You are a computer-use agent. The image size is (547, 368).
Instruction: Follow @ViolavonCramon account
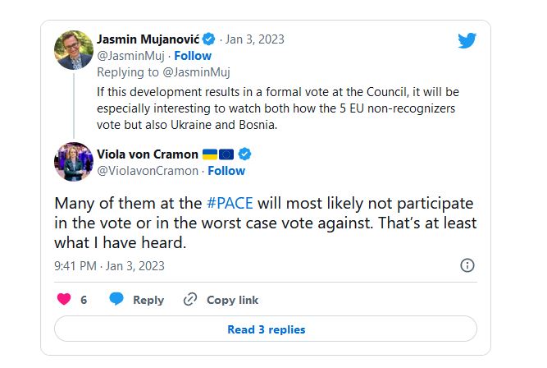pyautogui.click(x=226, y=171)
